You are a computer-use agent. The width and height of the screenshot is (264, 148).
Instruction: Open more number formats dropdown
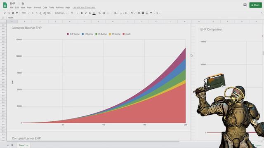coord(49,13)
